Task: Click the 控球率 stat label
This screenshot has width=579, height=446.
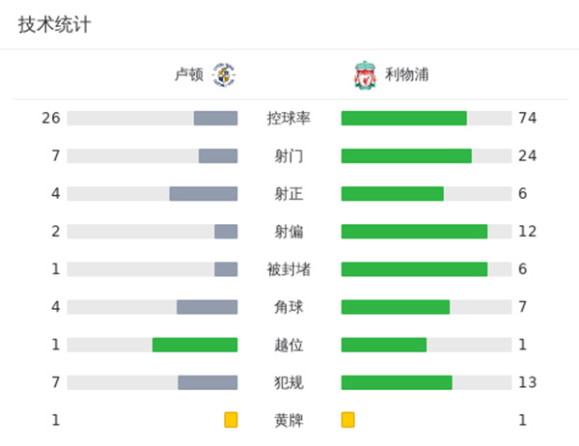Action: [289, 119]
